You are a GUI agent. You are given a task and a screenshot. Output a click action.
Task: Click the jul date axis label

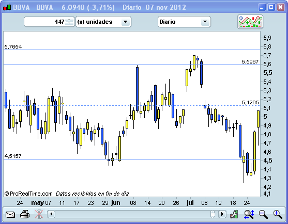point(190,203)
